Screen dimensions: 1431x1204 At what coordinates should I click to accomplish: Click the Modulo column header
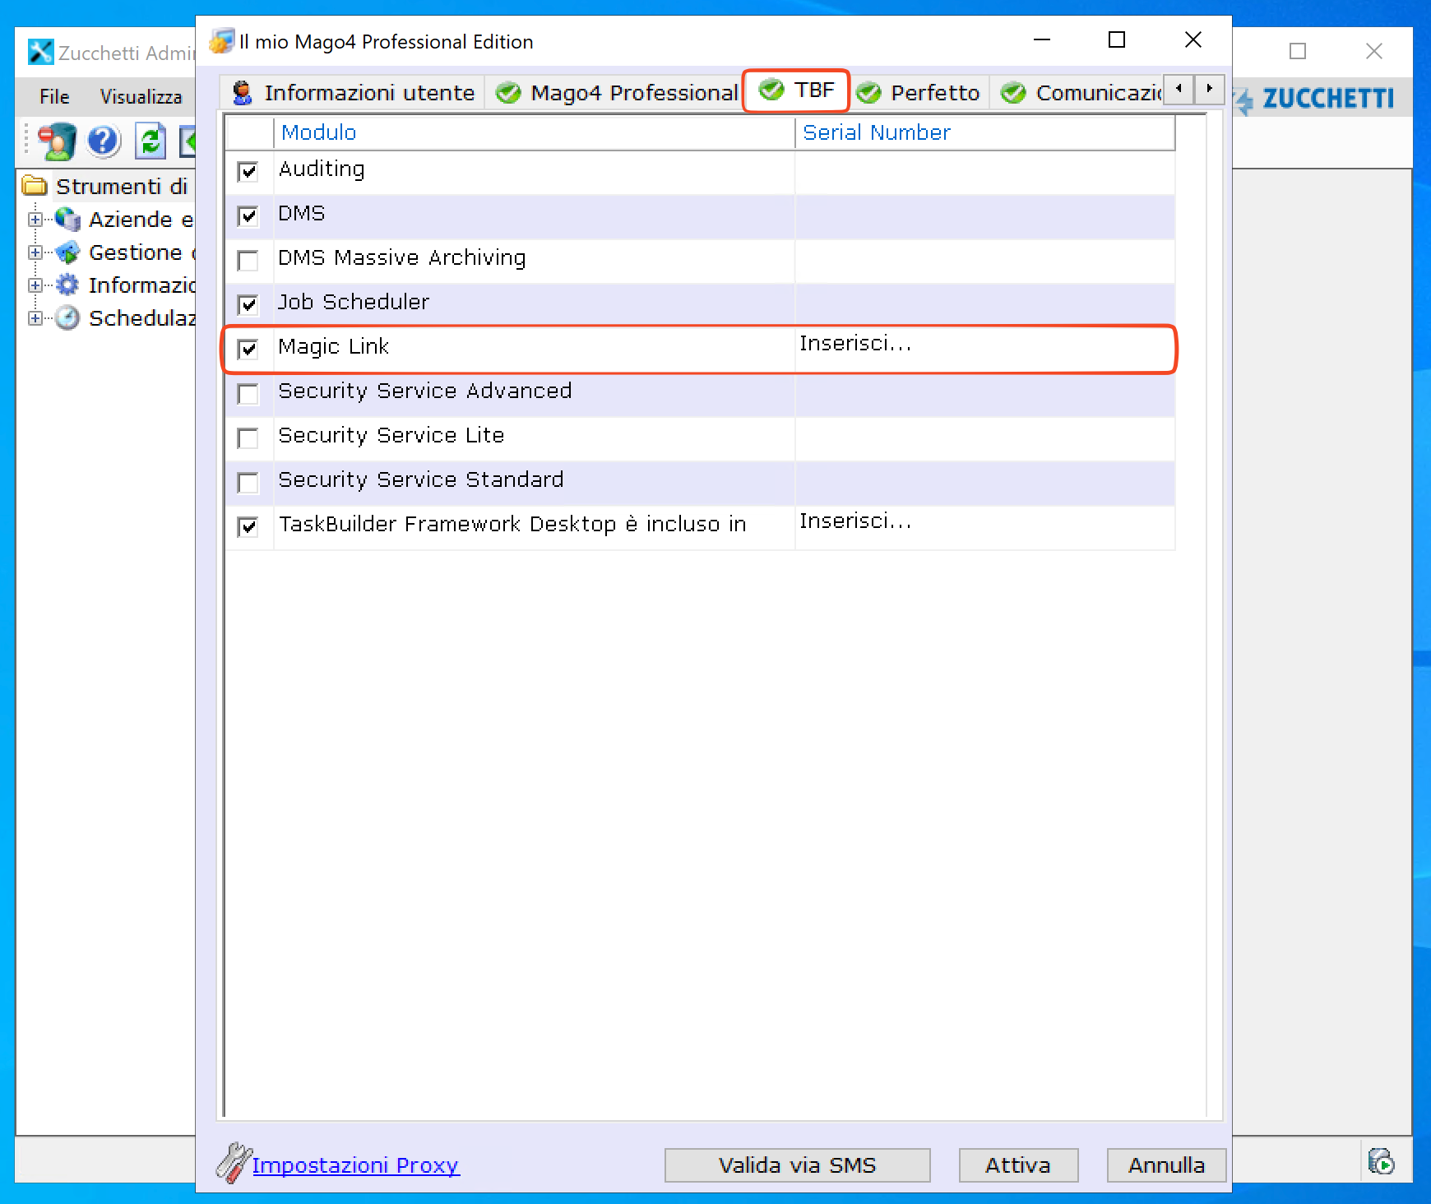(x=534, y=132)
